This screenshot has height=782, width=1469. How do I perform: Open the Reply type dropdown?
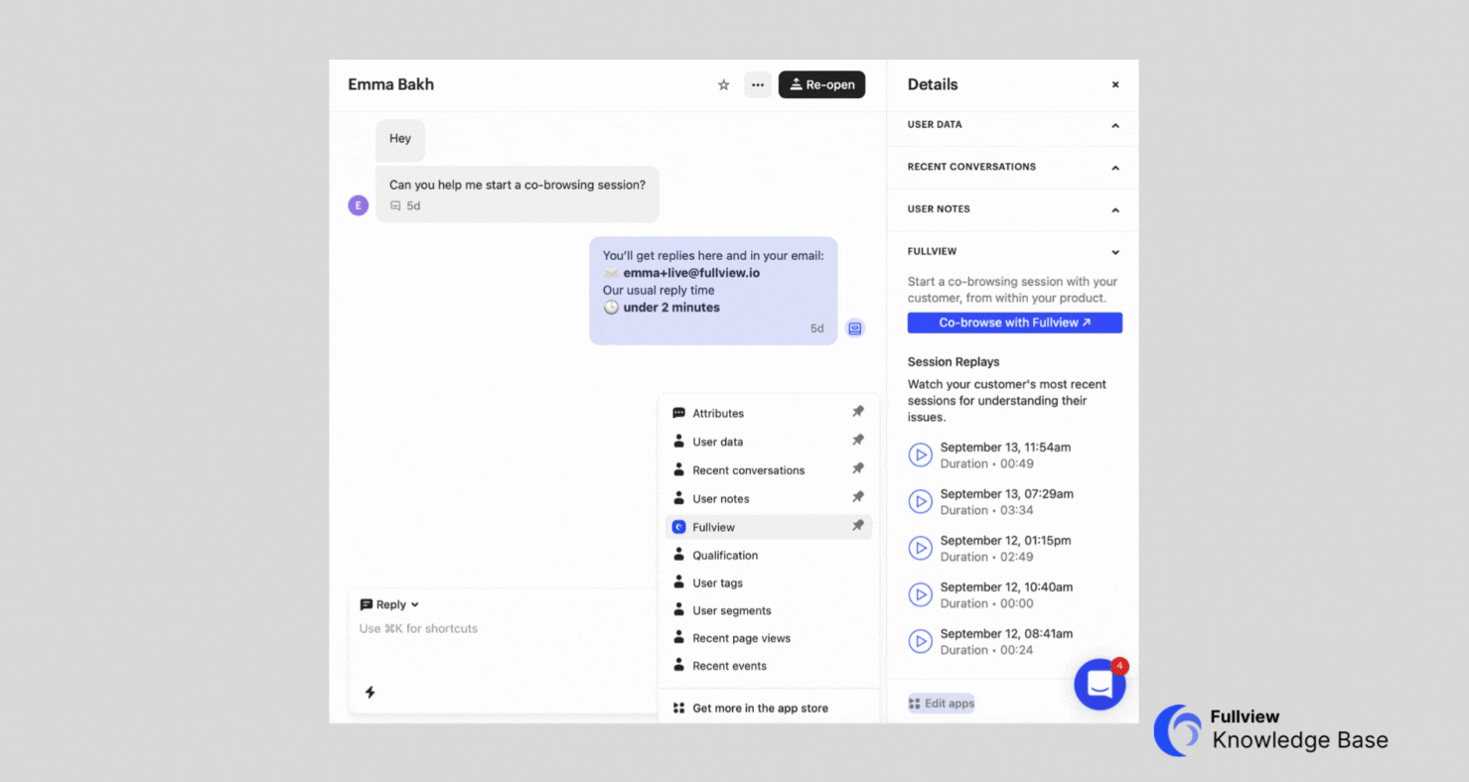click(389, 604)
